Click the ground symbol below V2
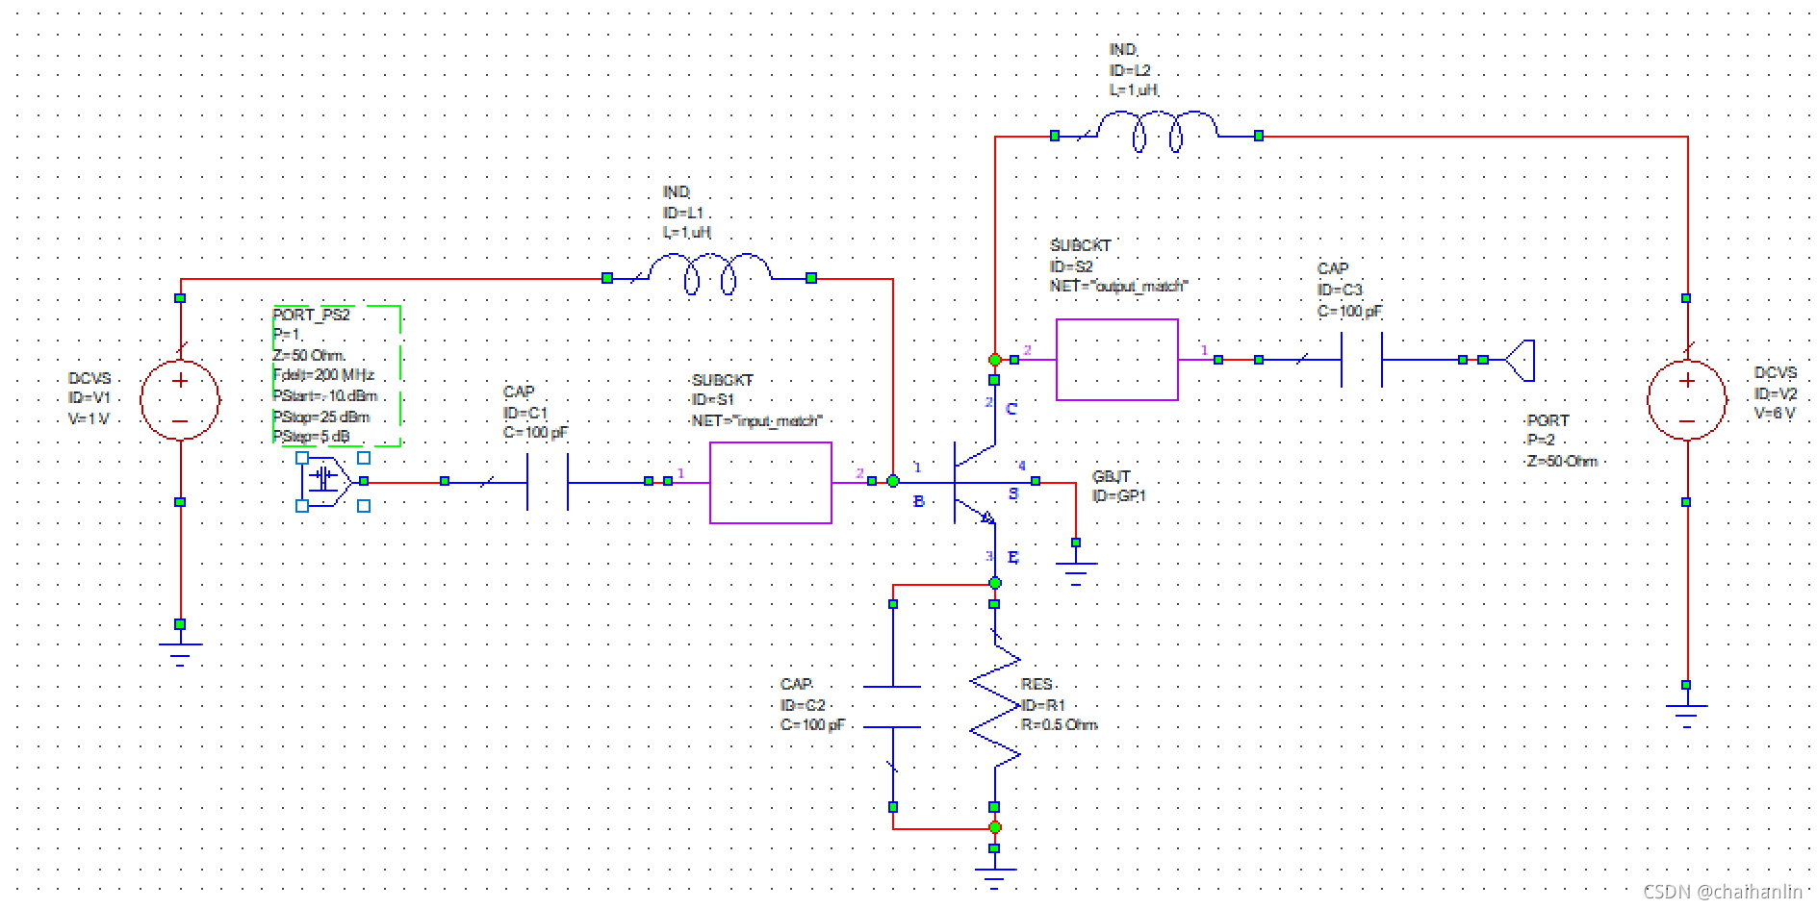The height and width of the screenshot is (909, 1817). point(1686,716)
